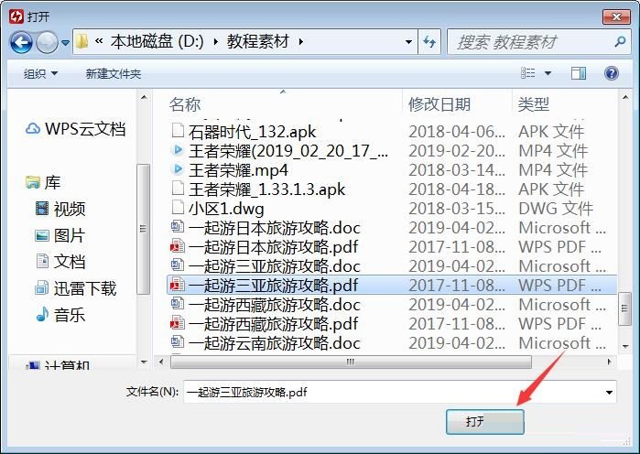Click the doc icon of 一起游云南旅游攻略.doc
The height and width of the screenshot is (454, 640).
(x=178, y=341)
